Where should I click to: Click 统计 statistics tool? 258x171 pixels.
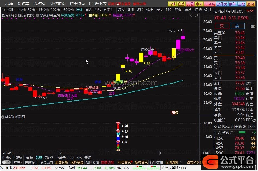[x=150, y=10]
